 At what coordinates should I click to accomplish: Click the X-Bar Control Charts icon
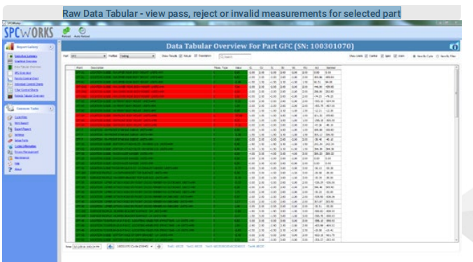[10, 90]
